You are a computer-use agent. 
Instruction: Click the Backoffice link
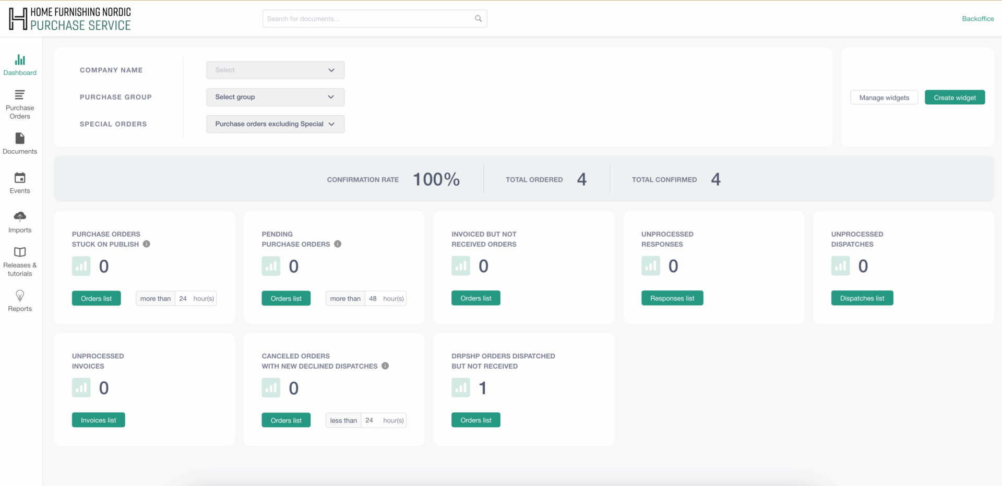click(978, 19)
